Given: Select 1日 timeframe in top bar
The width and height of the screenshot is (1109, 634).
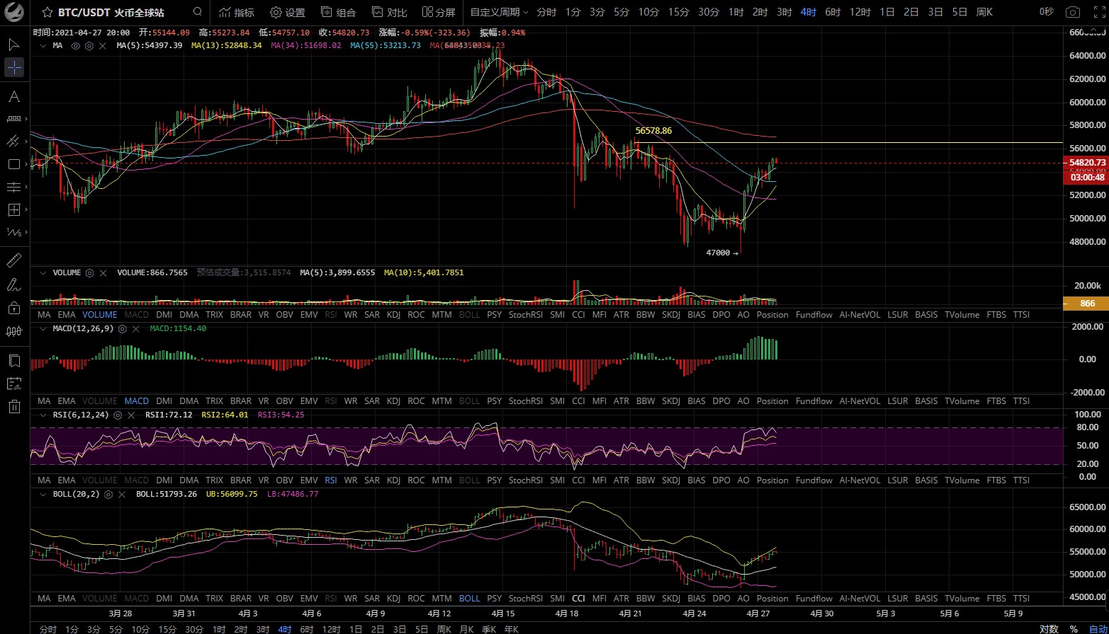Looking at the screenshot, I should tap(886, 12).
